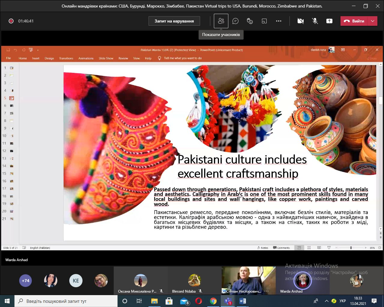The width and height of the screenshot is (384, 307).
Task: Leave the meeting with Вийти button
Action: (x=354, y=21)
